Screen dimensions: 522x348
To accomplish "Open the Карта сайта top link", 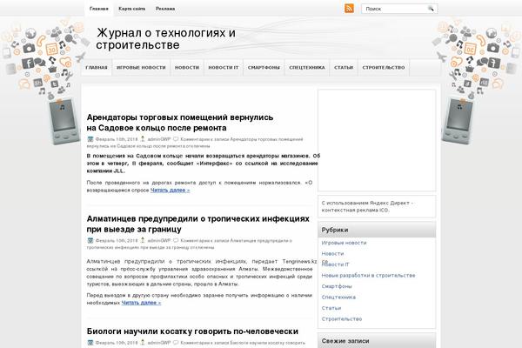I will pos(132,9).
